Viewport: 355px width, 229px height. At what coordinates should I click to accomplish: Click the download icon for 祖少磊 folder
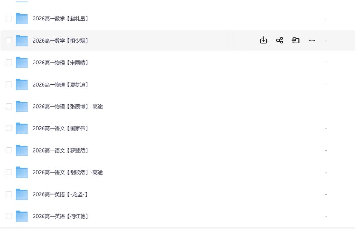point(264,40)
